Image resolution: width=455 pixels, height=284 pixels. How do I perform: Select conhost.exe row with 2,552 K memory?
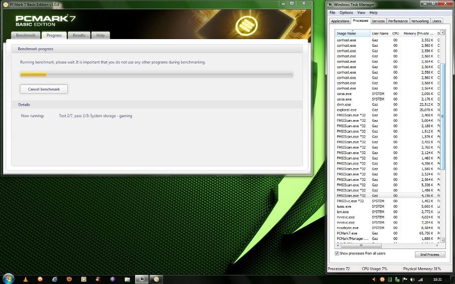(x=387, y=40)
